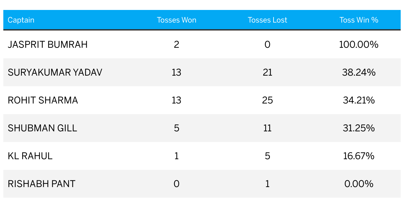
Task: Click Shubman Gill in the Captain column
Action: 42,128
